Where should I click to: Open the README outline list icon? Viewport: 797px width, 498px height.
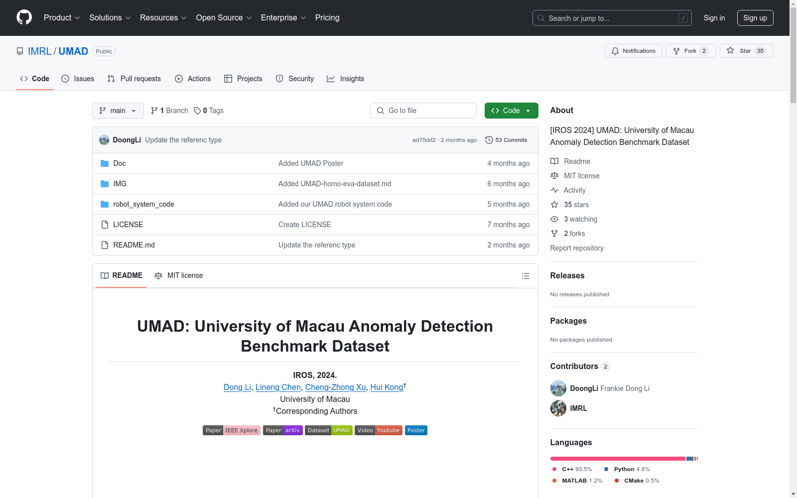(x=525, y=276)
